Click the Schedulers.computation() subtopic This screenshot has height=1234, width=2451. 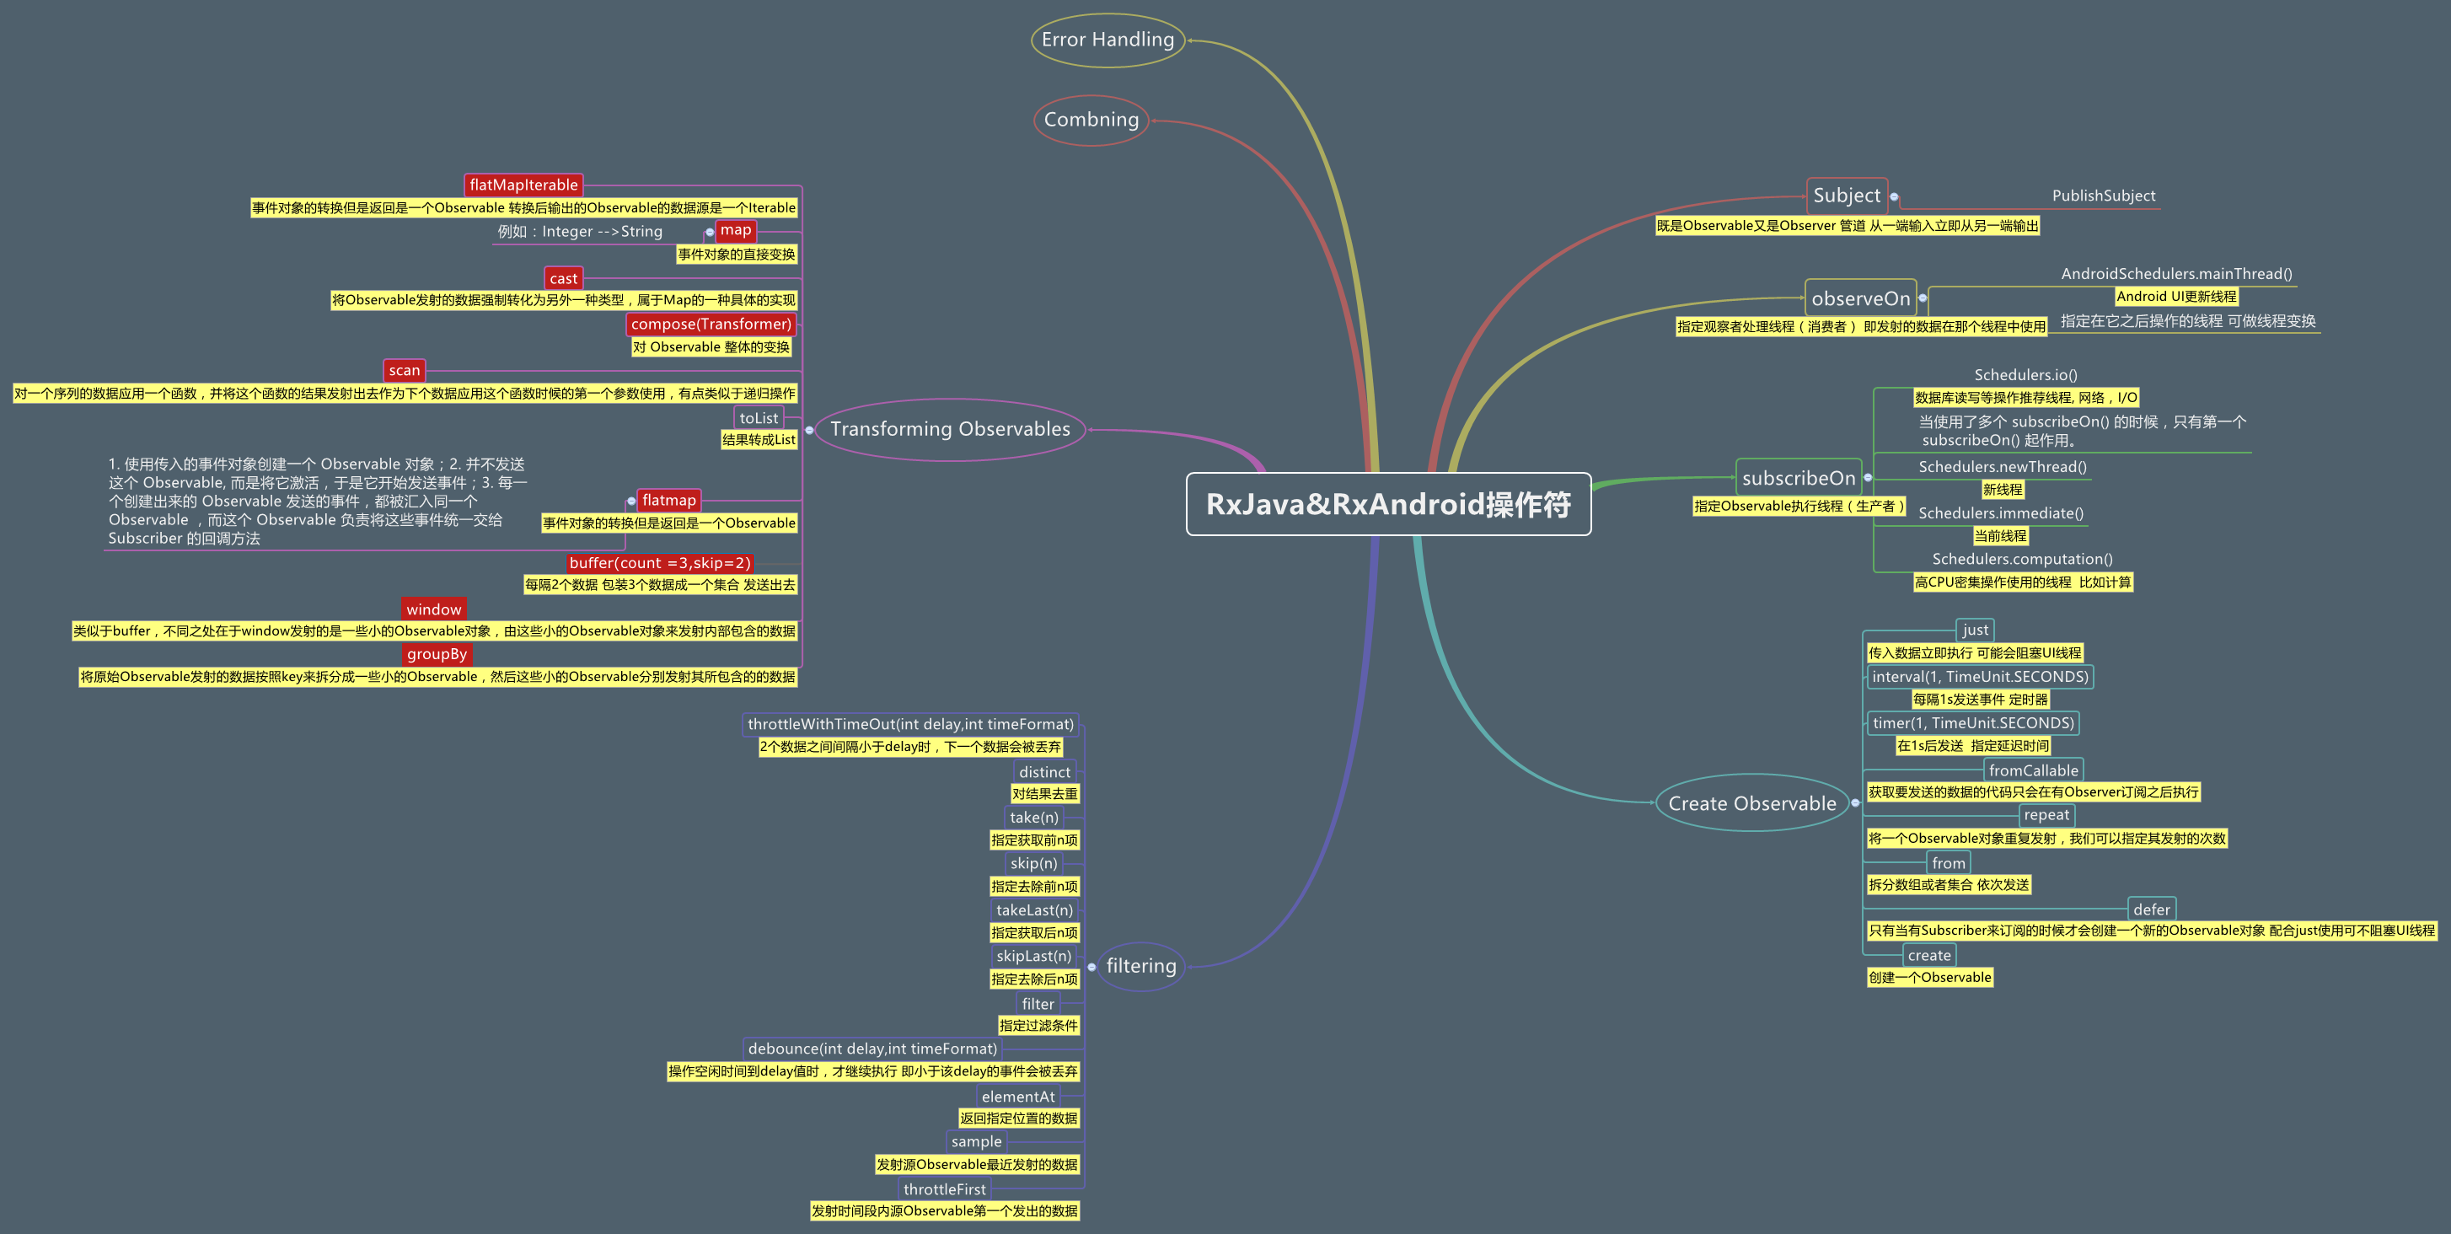coord(2022,560)
